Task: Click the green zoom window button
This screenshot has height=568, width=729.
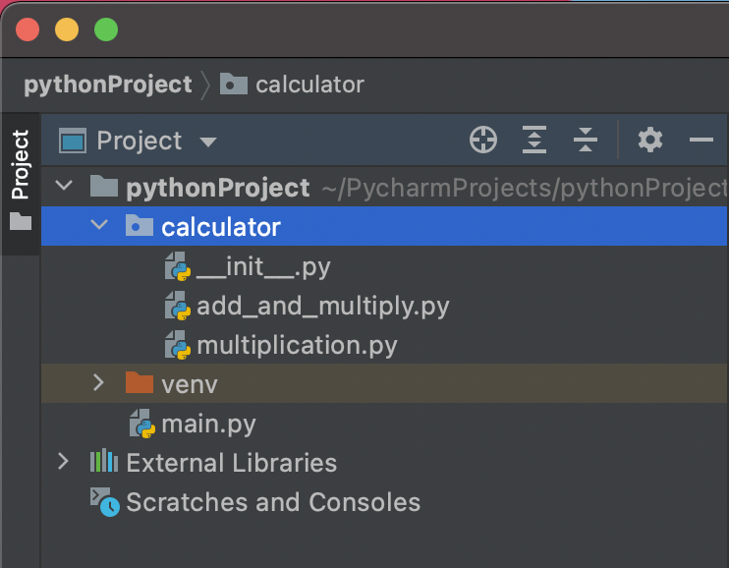Action: (106, 29)
